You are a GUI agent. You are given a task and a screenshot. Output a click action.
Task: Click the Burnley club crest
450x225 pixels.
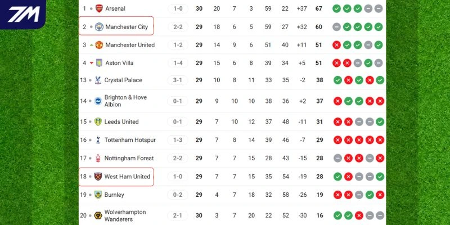point(99,195)
